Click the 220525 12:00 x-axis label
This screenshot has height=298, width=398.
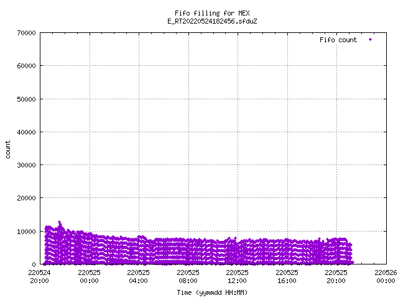click(x=238, y=276)
